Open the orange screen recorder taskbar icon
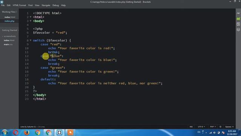241x136 pixels. click(70, 133)
